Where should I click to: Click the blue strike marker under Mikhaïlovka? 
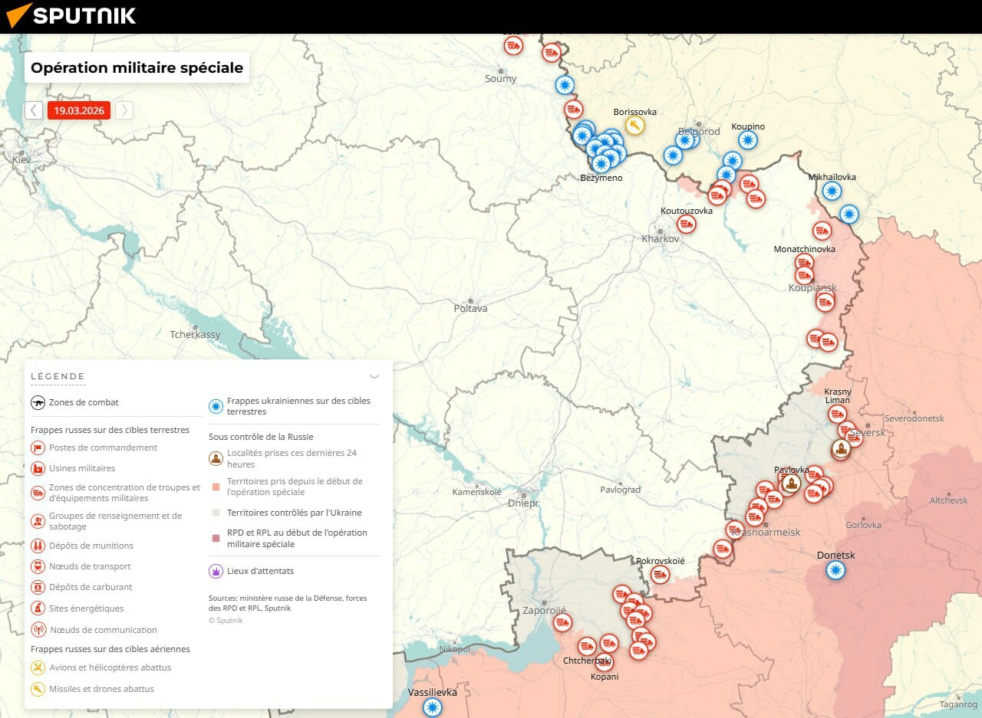click(832, 191)
